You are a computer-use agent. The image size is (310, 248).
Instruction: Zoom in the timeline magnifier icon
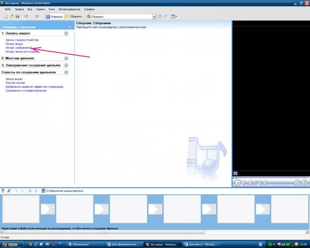click(x=17, y=191)
